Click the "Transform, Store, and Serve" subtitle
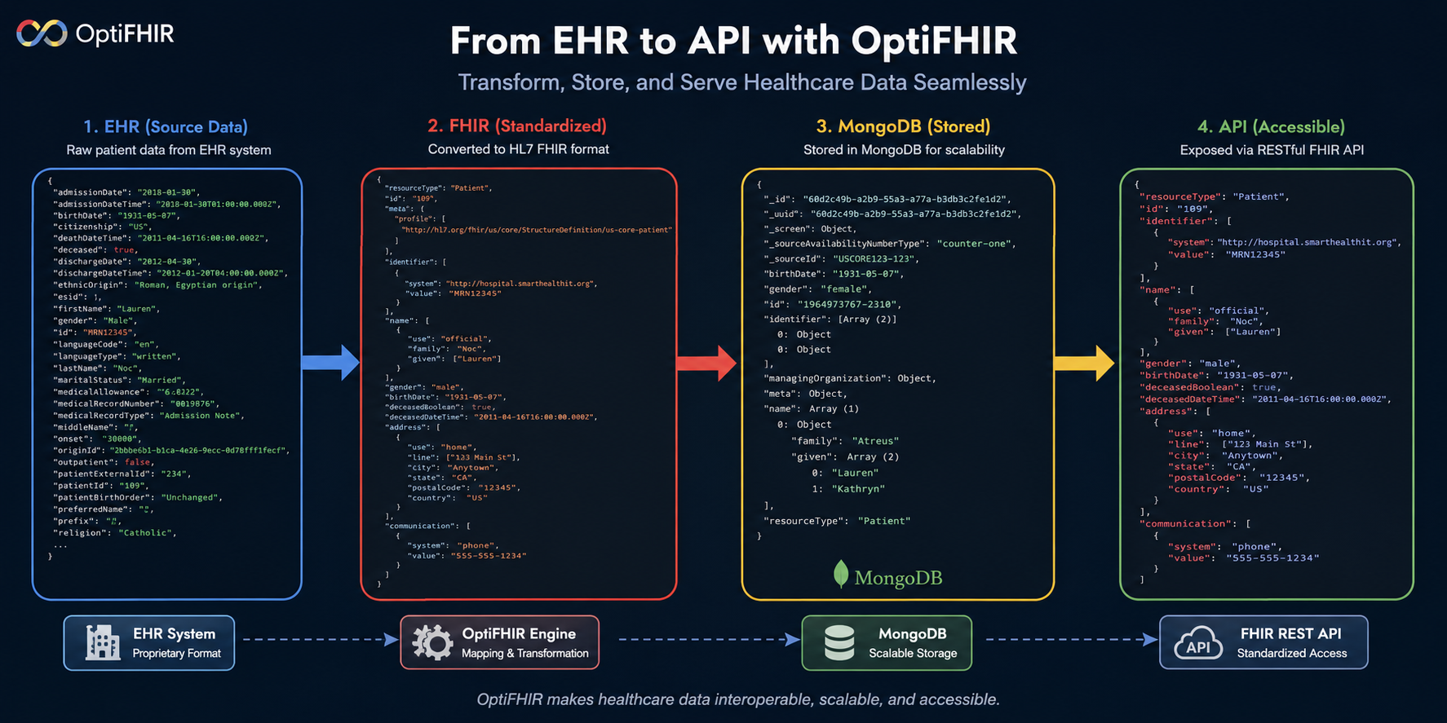Viewport: 1447px width, 723px height. tap(742, 82)
